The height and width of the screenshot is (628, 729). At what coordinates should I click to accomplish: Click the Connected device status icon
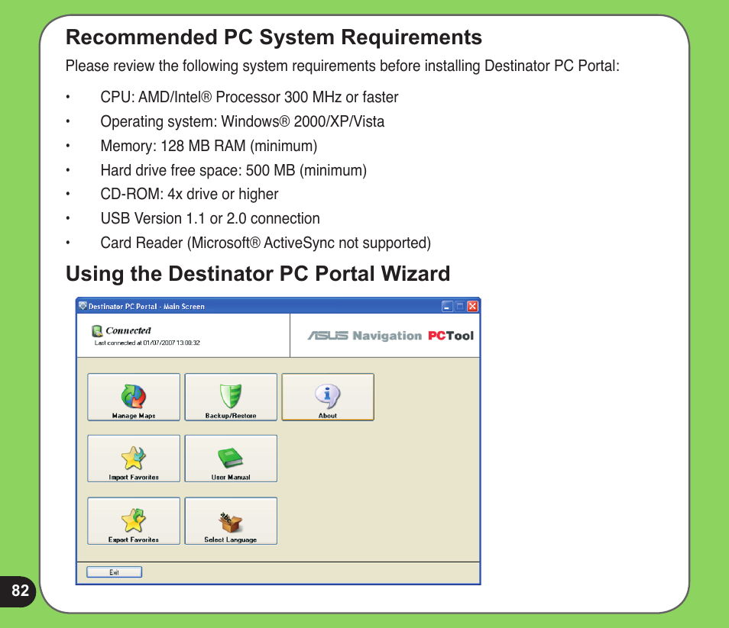coord(97,331)
